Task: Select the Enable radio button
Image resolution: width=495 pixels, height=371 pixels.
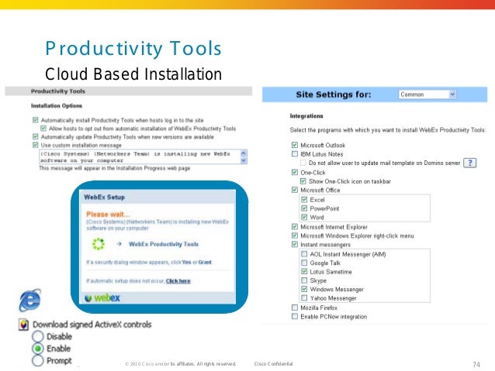Action: (37, 349)
